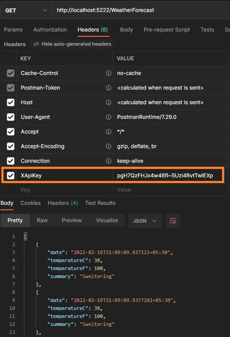Open the Pre-request Script tab
Image resolution: width=230 pixels, height=337 pixels.
[167, 30]
